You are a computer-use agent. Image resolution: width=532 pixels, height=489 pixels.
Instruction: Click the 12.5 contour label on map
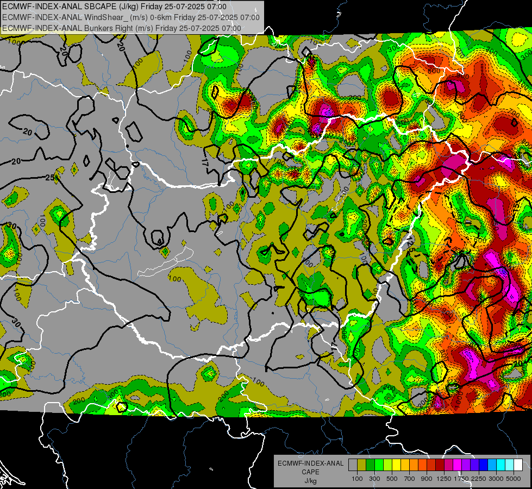pyautogui.click(x=410, y=244)
